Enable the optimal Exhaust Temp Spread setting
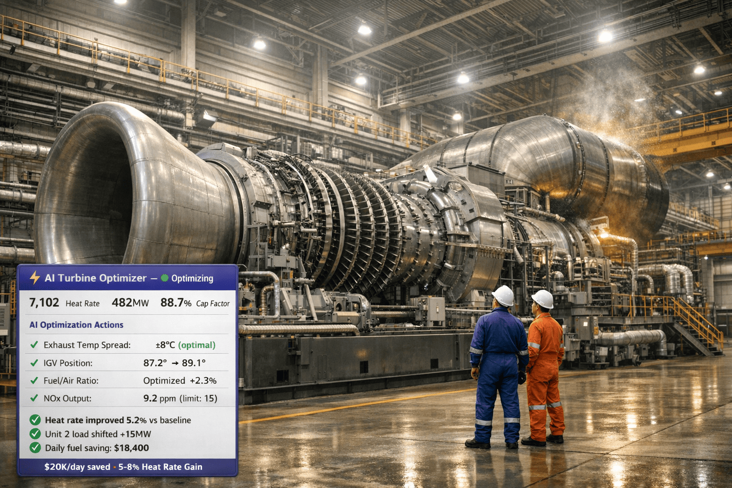The width and height of the screenshot is (732, 488). (196, 345)
